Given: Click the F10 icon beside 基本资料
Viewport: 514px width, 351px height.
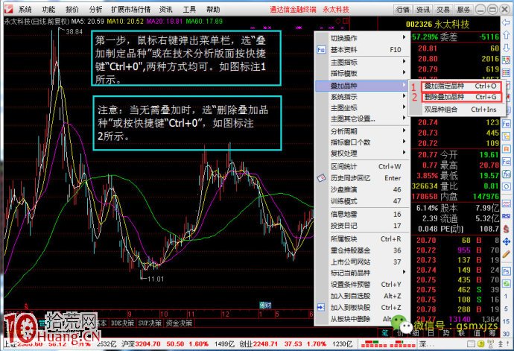Looking at the screenshot, I should [x=321, y=50].
